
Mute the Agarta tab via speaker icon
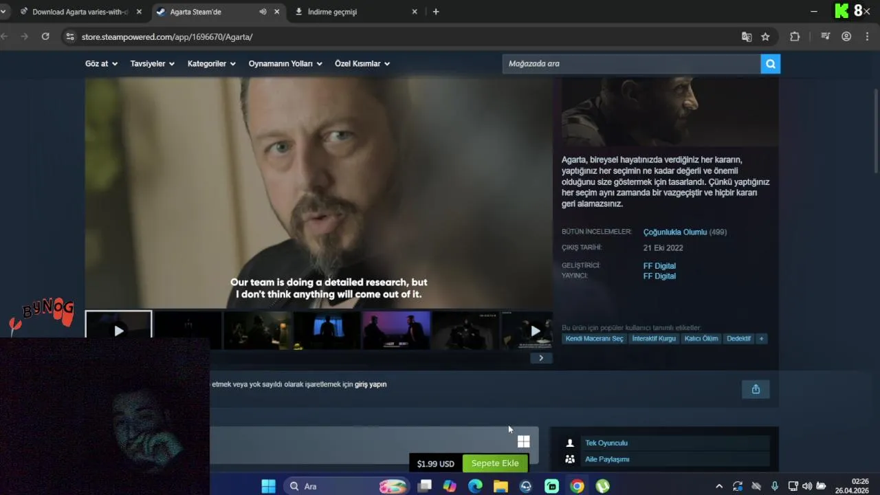click(x=263, y=12)
